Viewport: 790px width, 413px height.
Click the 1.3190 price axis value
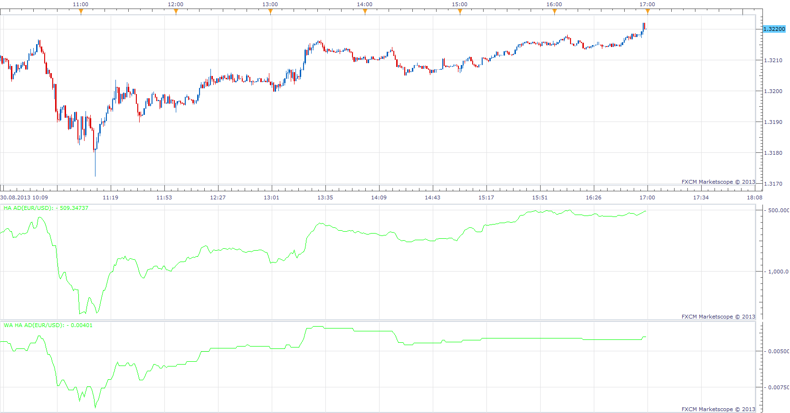(773, 122)
